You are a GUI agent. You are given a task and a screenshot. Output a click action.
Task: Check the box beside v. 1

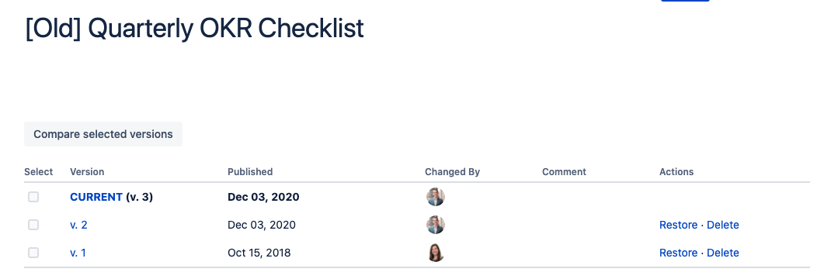tap(33, 253)
